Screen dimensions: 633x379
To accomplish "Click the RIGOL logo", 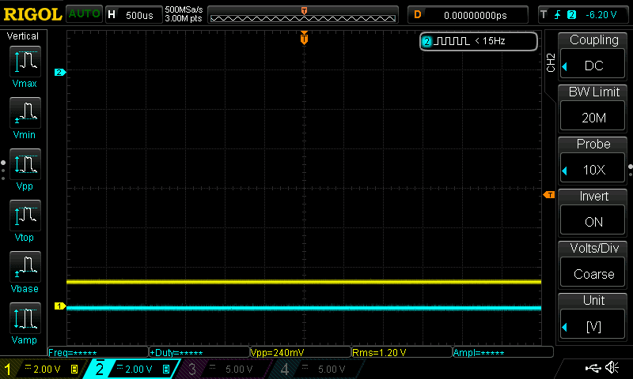I will (x=32, y=14).
